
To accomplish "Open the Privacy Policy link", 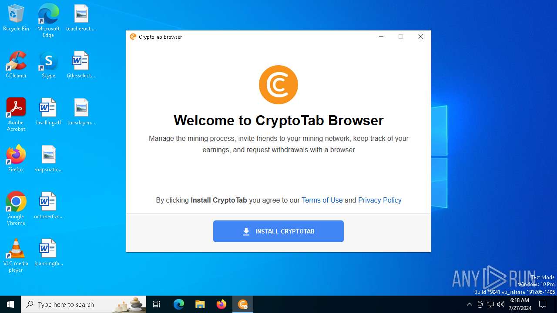I will click(x=379, y=200).
